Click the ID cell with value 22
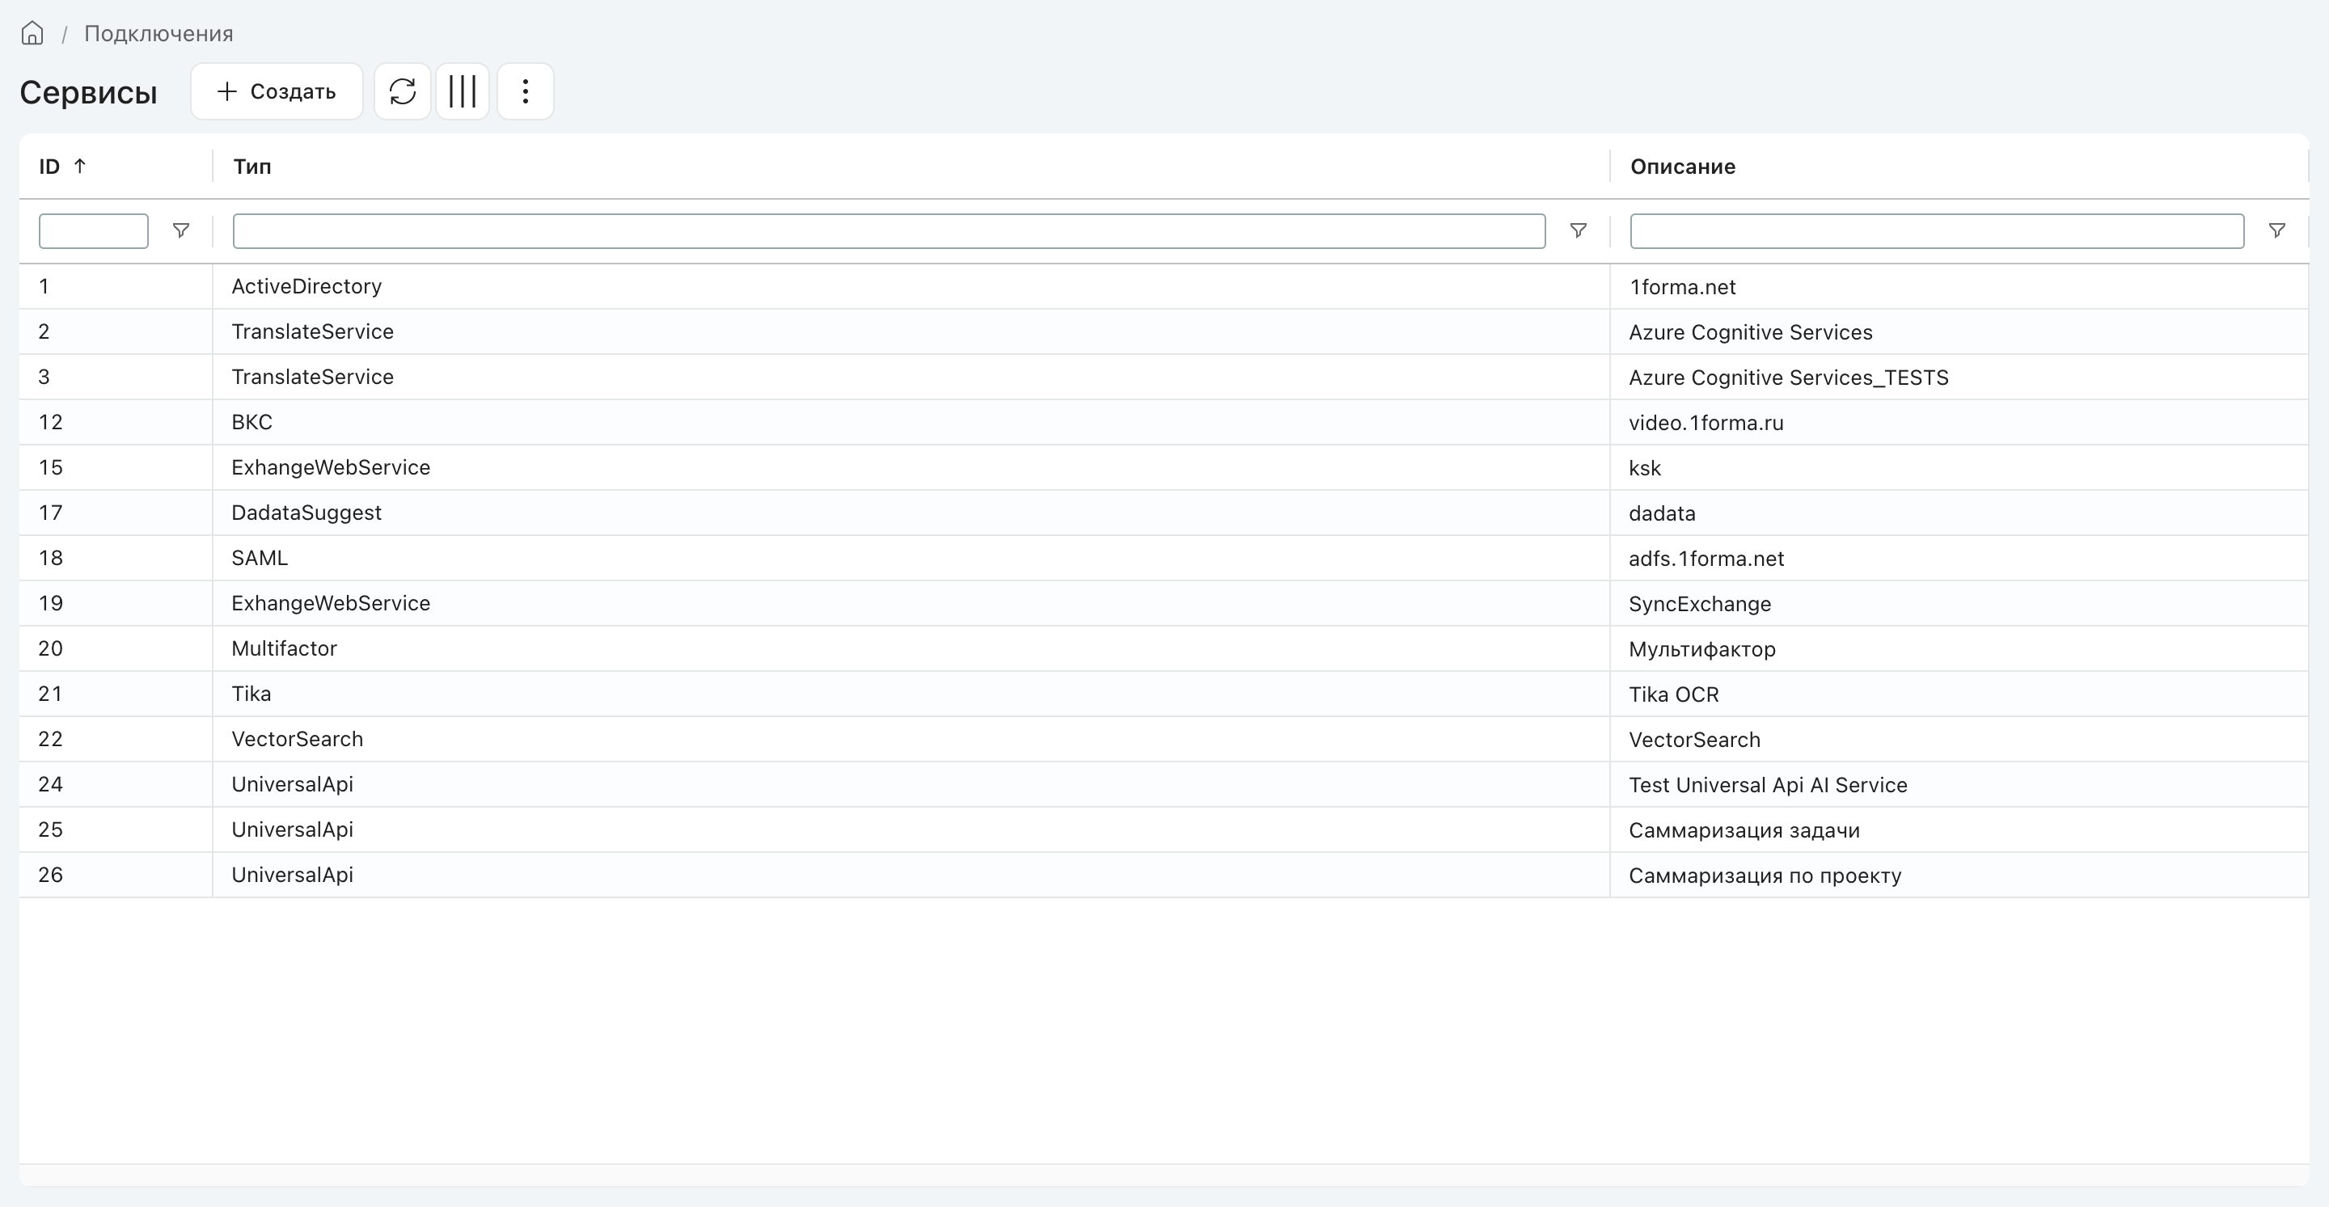Viewport: 2329px width, 1207px height. (x=116, y=739)
